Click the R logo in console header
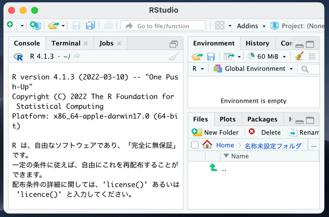The height and width of the screenshot is (217, 329). coord(18,56)
